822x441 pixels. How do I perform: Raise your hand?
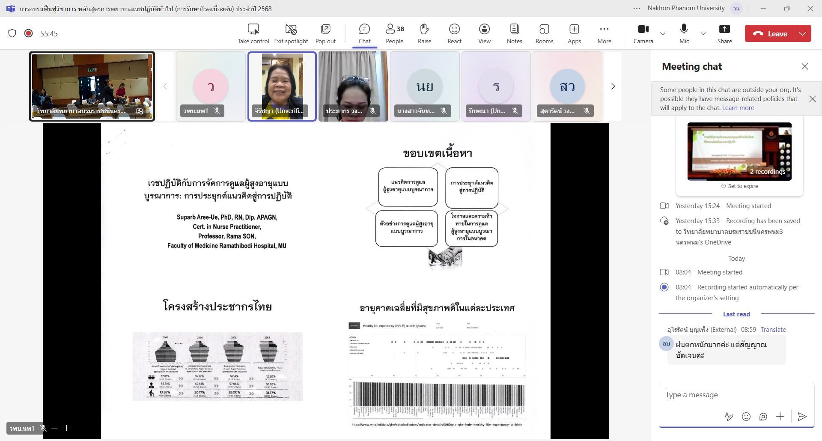coord(424,33)
